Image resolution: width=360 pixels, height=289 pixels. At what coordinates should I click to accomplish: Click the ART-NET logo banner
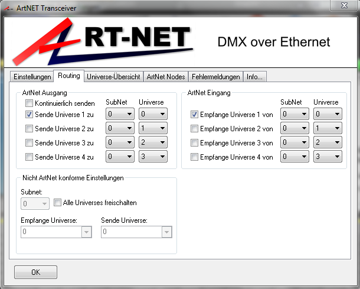tap(103, 42)
